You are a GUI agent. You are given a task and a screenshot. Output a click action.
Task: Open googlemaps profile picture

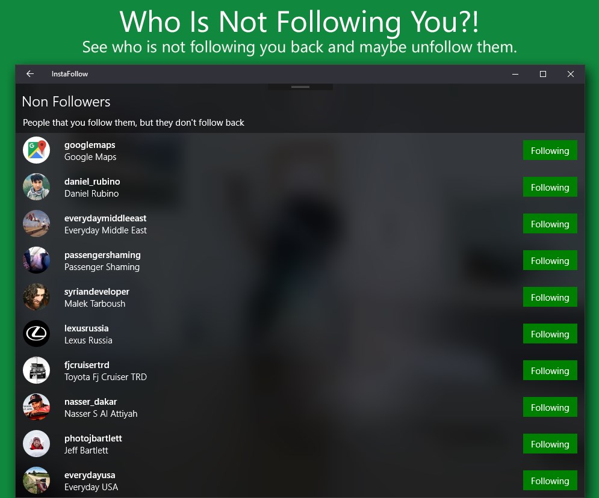(36, 150)
